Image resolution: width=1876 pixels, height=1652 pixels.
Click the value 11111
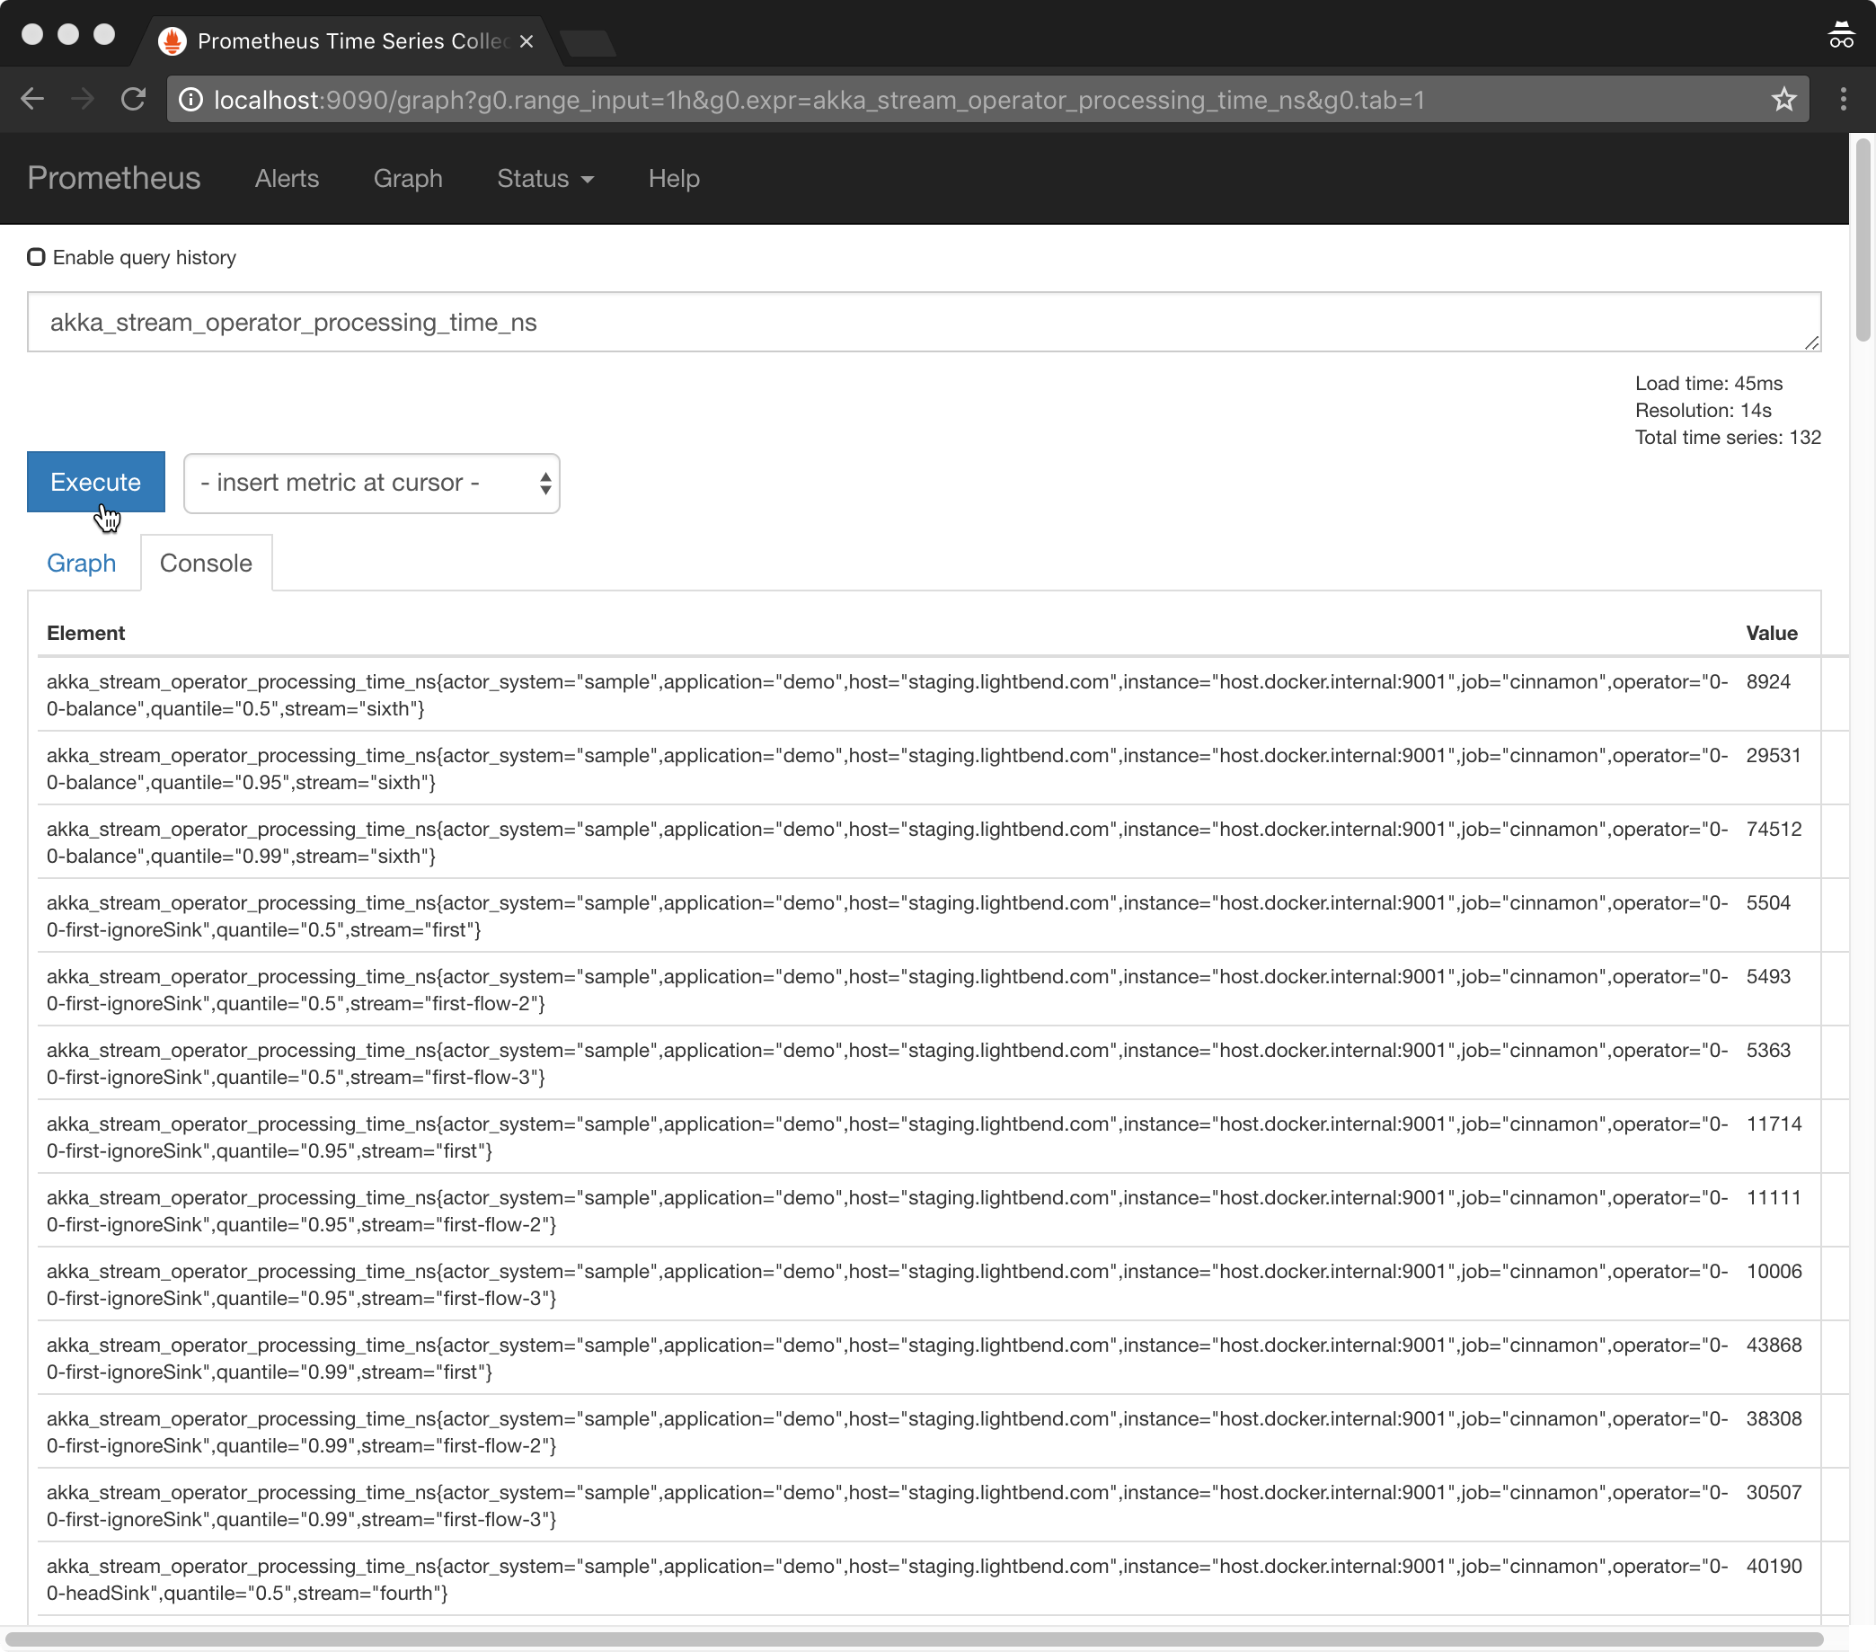pyautogui.click(x=1774, y=1197)
